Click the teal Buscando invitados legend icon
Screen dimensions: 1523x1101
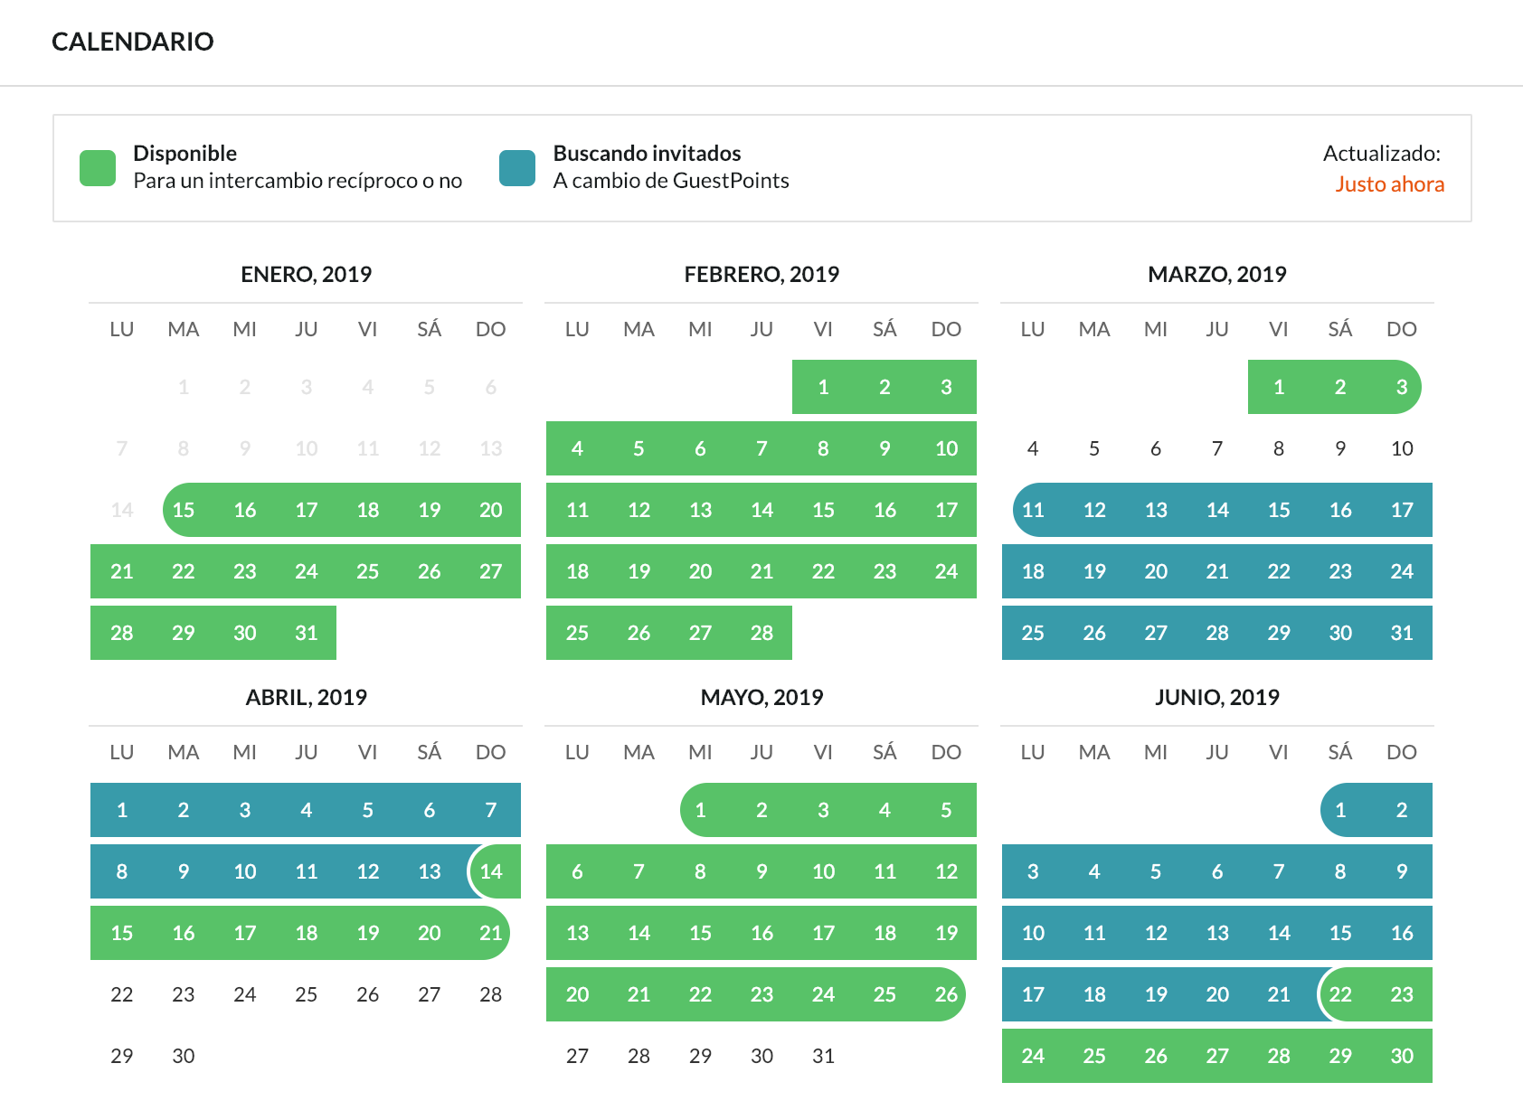516,166
